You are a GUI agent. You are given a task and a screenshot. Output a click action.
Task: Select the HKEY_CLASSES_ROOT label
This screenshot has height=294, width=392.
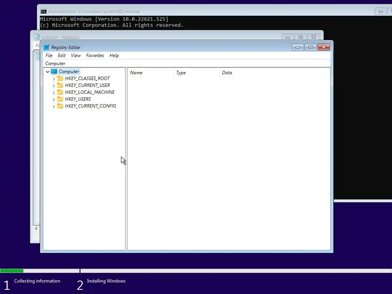click(x=87, y=78)
